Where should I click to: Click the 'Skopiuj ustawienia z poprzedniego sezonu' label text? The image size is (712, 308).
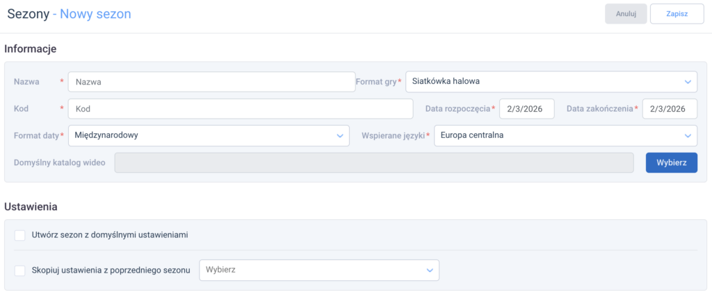point(111,270)
